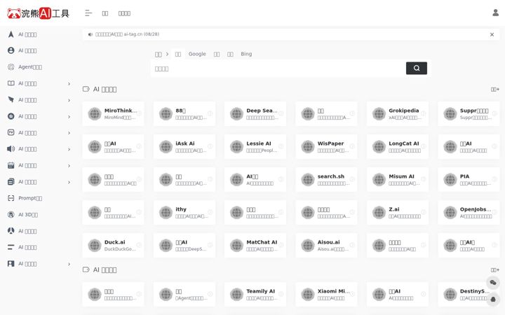This screenshot has width=505, height=315.
Task: Click the open book icon in sidebar
Action: coord(11,83)
